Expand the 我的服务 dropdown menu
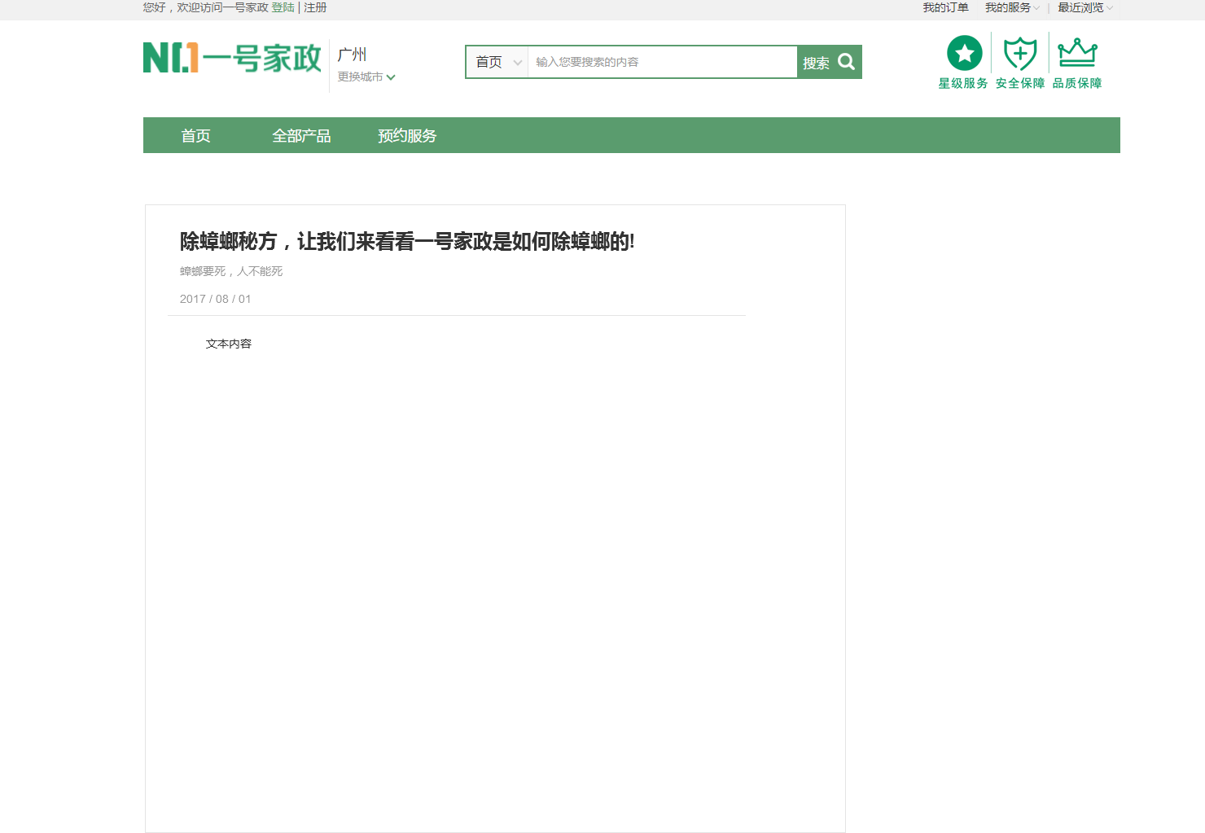 1011,8
